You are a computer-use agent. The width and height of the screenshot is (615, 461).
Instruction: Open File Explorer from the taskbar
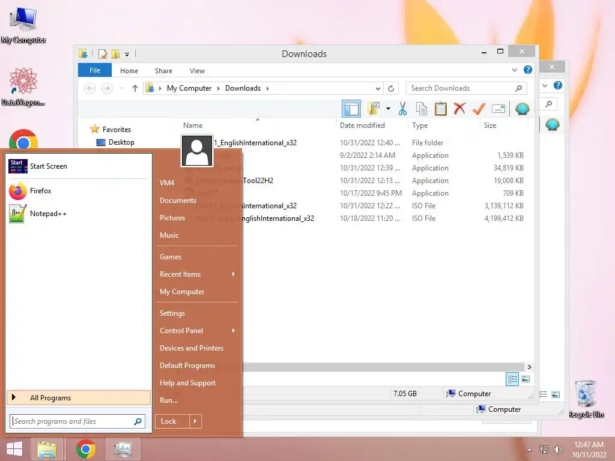(47, 449)
